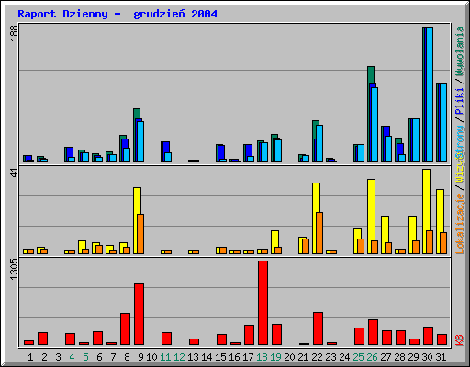Click day label 3 on the x-axis
470x367 pixels.
coord(58,357)
